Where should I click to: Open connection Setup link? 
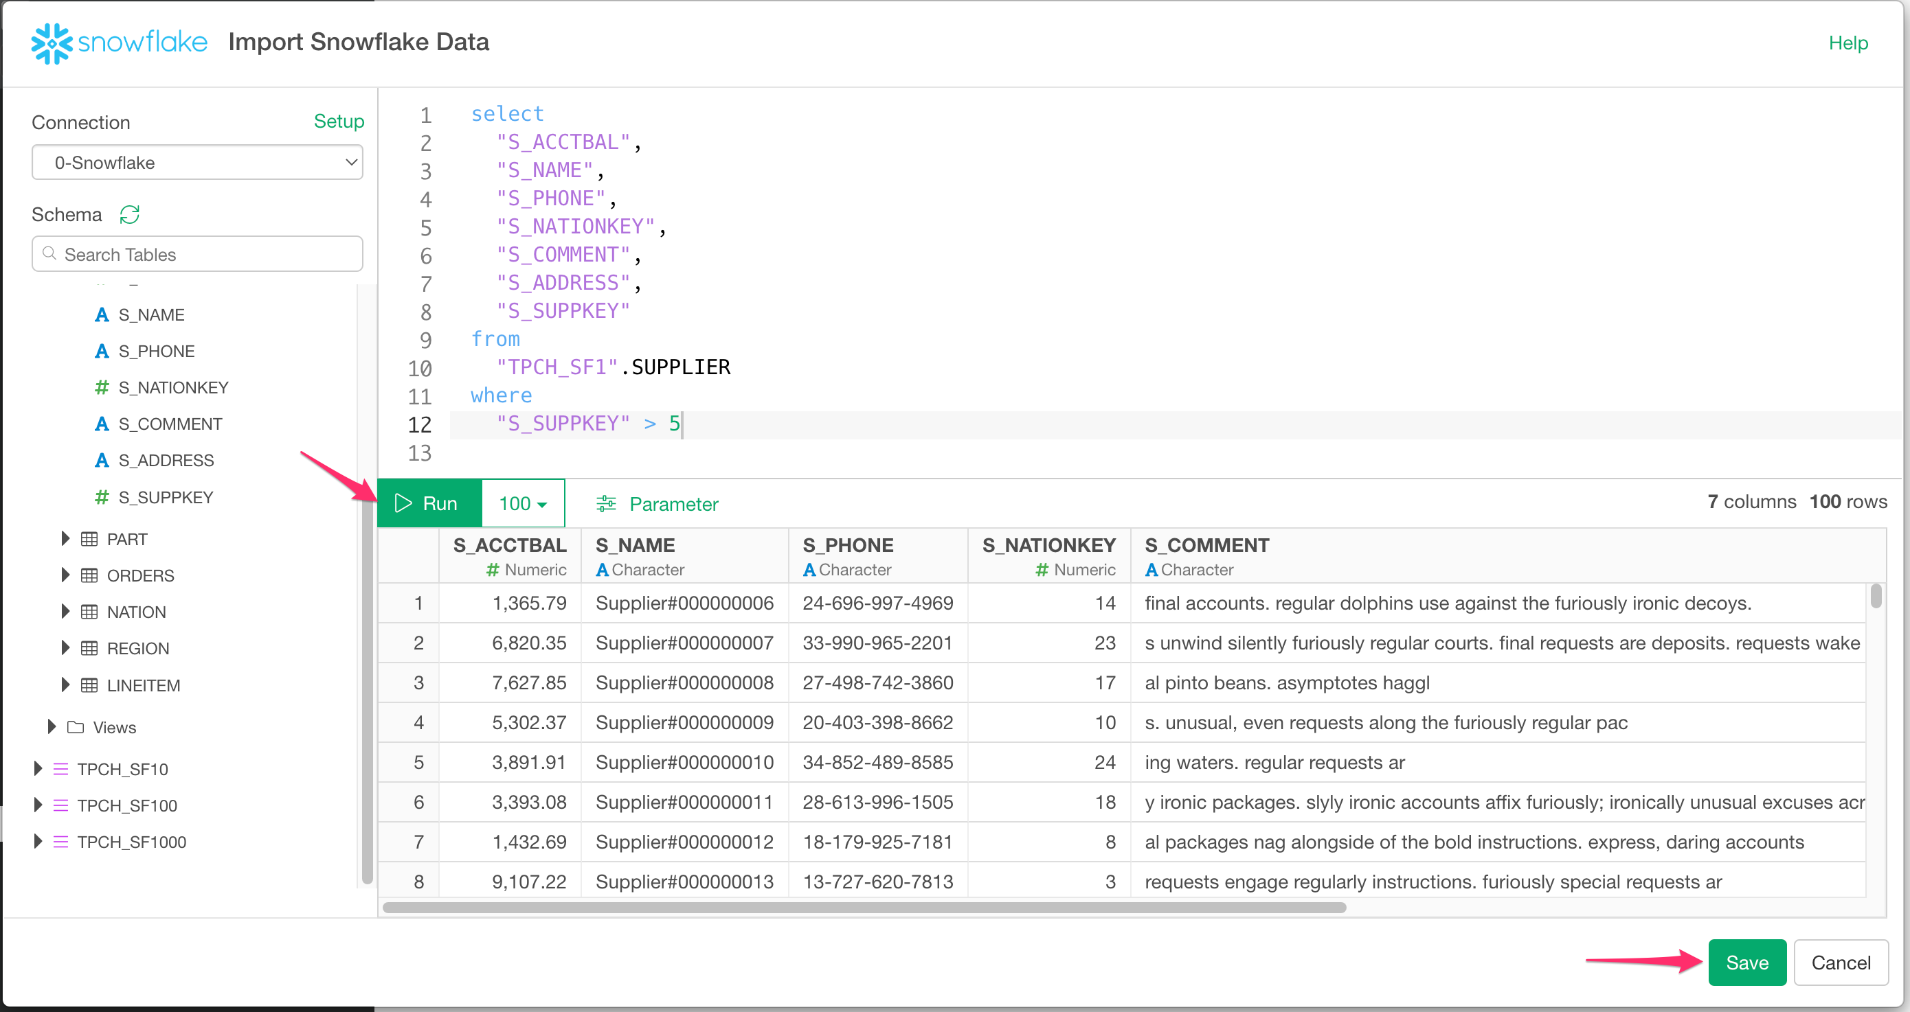point(339,121)
